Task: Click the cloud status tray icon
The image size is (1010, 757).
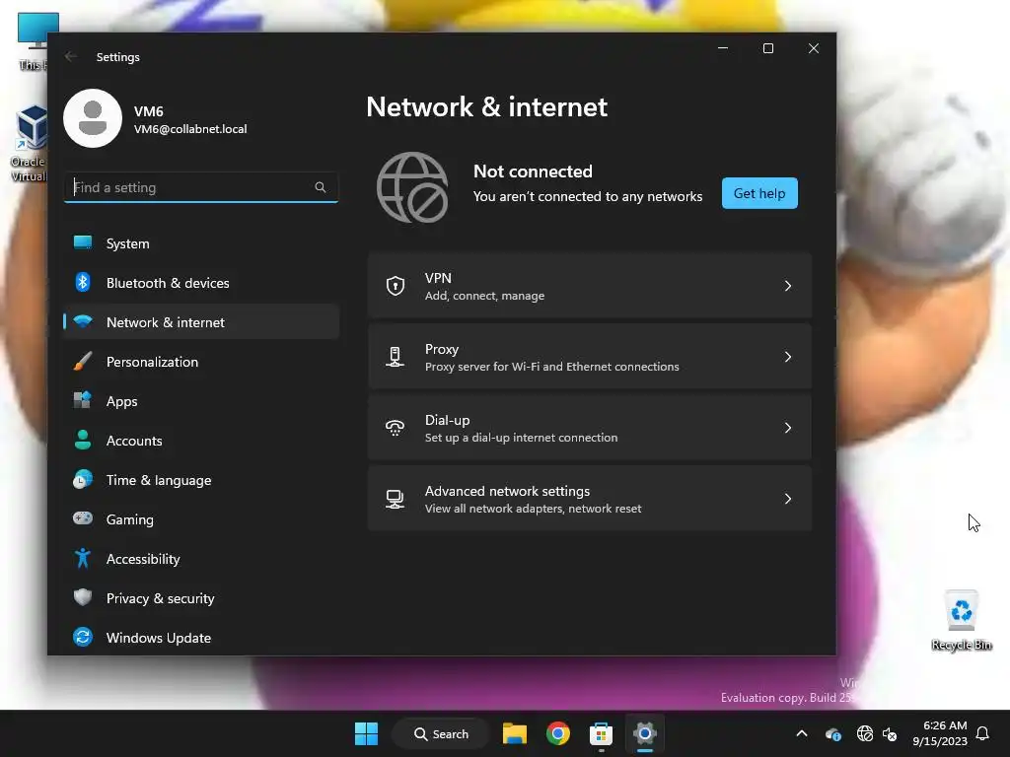Action: (x=832, y=733)
